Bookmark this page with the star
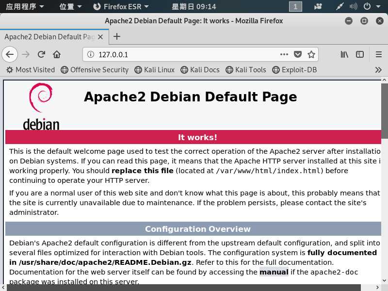Screen dimensions: 388x291 point(311,54)
